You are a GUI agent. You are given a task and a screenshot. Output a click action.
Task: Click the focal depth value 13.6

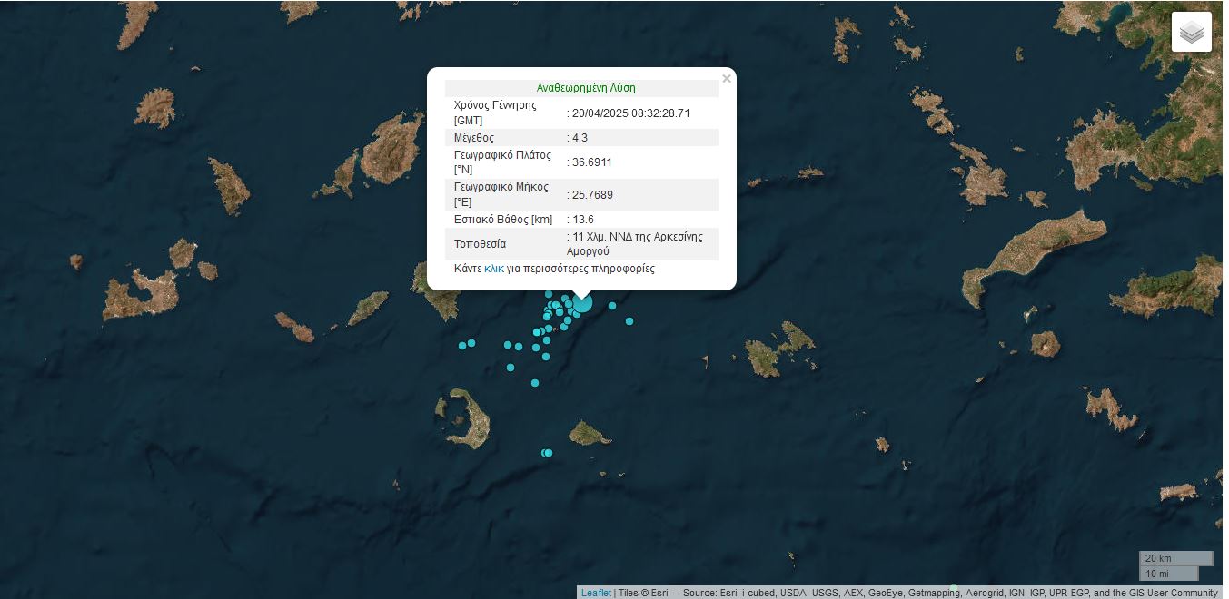pos(582,220)
